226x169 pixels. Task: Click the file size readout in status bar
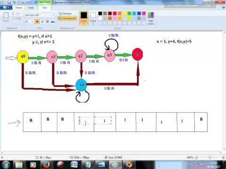[x=113, y=157]
